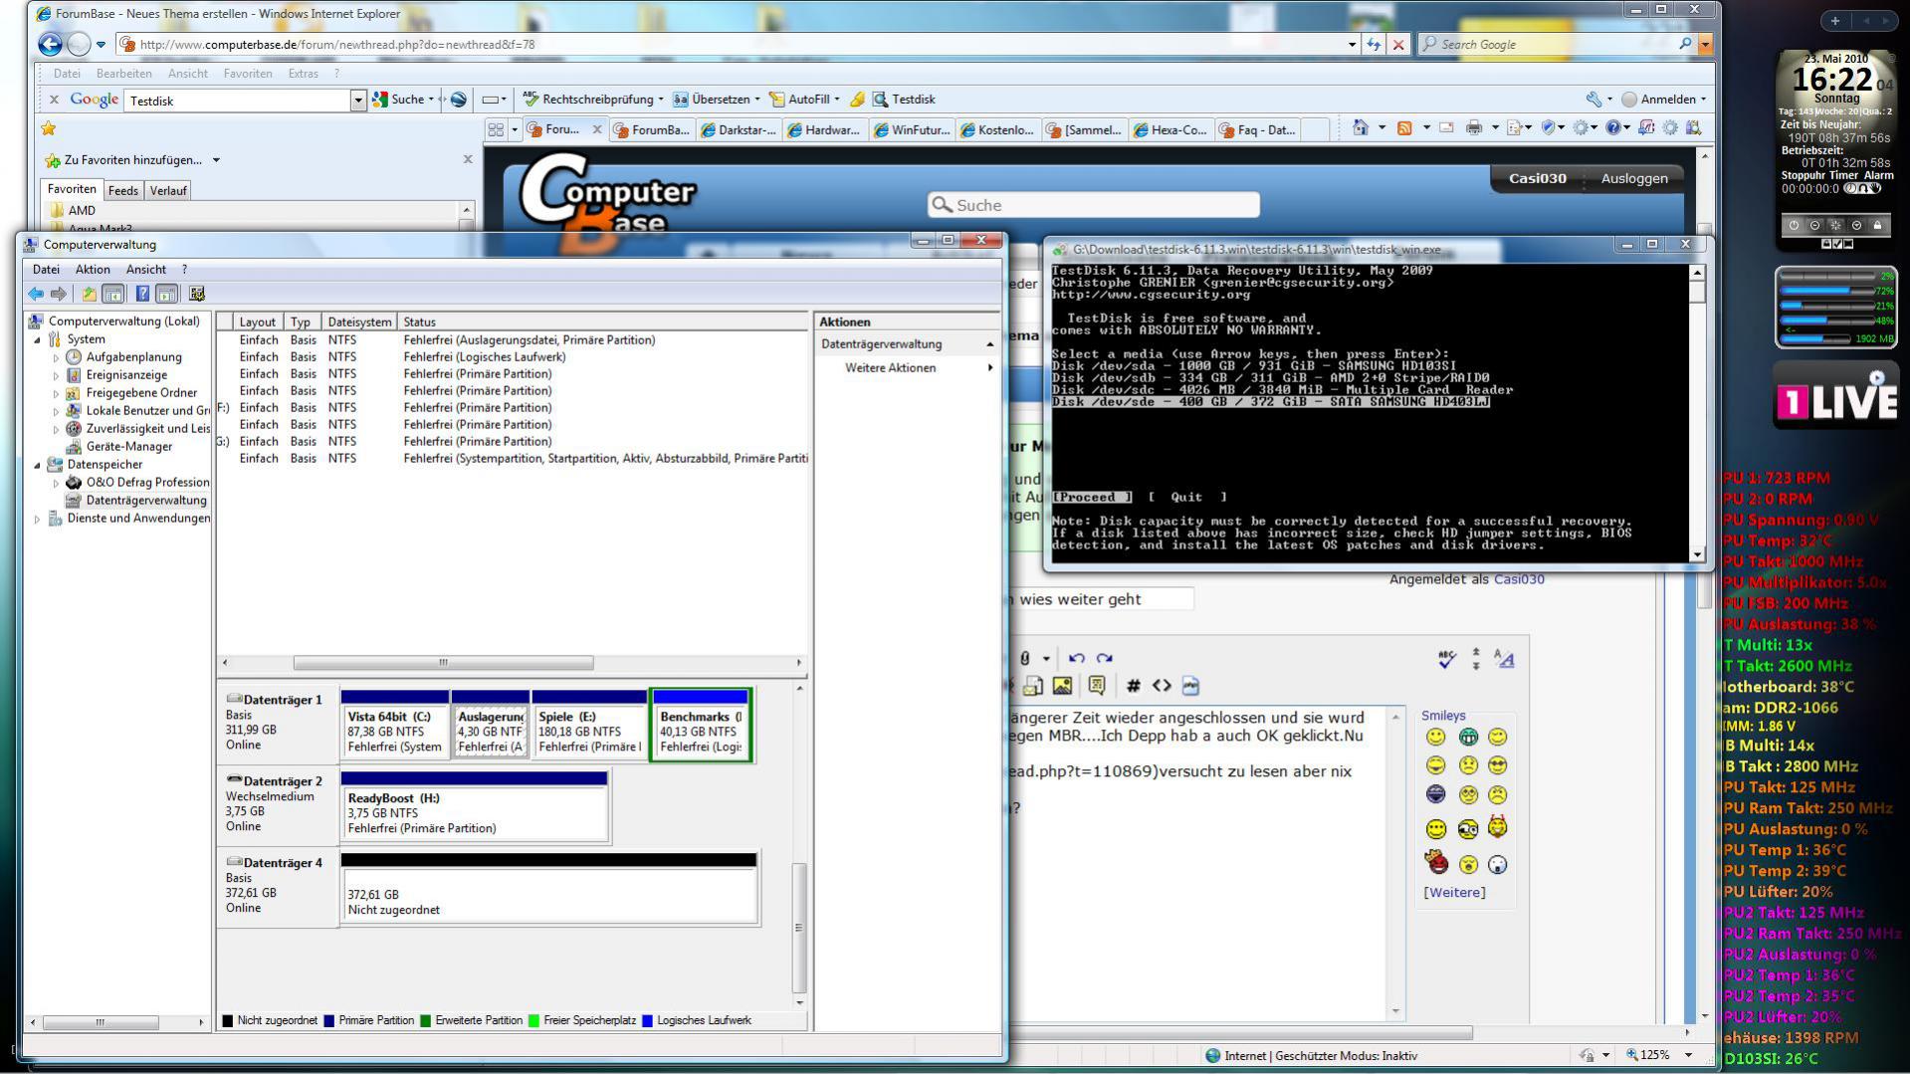Select the Vista 64bit (C:) partition block
1910x1074 pixels.
coord(394,724)
